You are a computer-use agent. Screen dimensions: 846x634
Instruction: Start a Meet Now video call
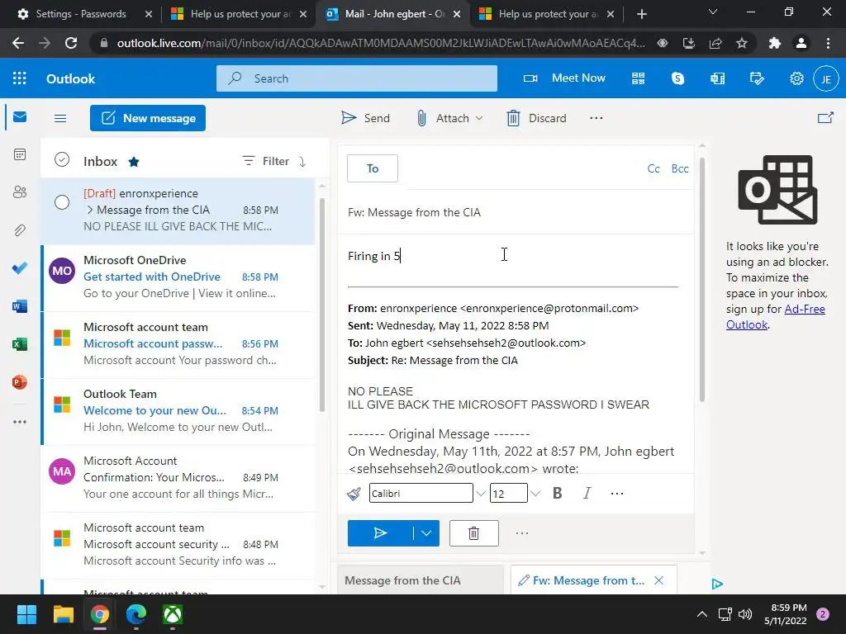coord(564,78)
